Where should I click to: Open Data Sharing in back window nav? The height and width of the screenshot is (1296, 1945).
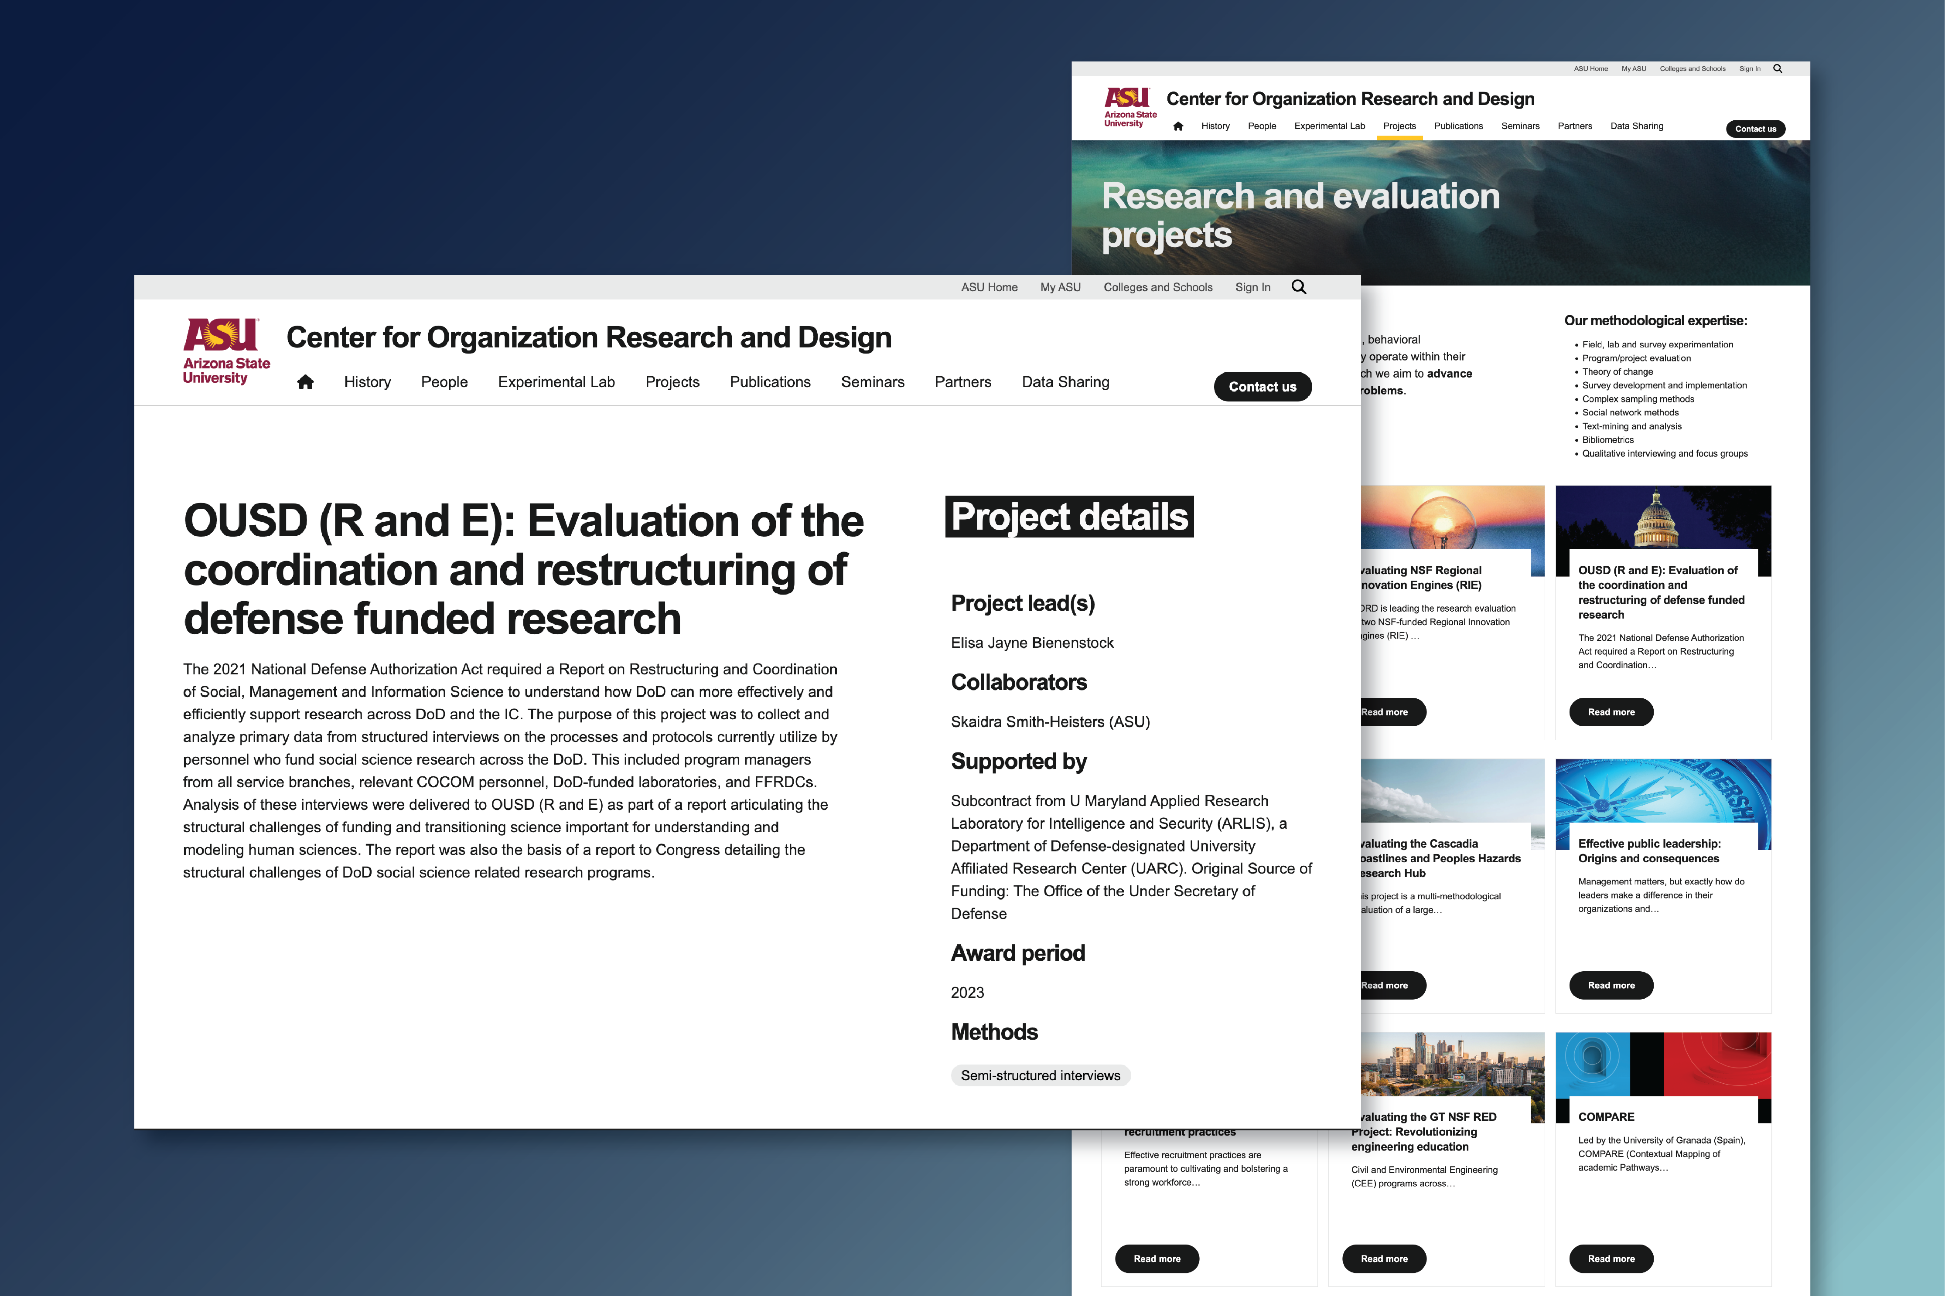(x=1637, y=126)
